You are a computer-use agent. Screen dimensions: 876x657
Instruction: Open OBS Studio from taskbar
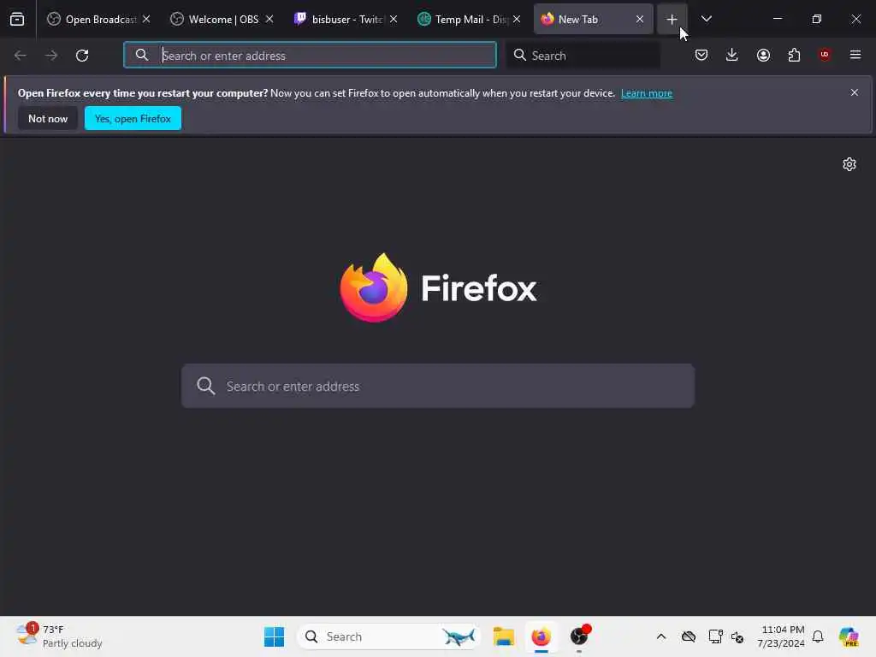pyautogui.click(x=579, y=636)
